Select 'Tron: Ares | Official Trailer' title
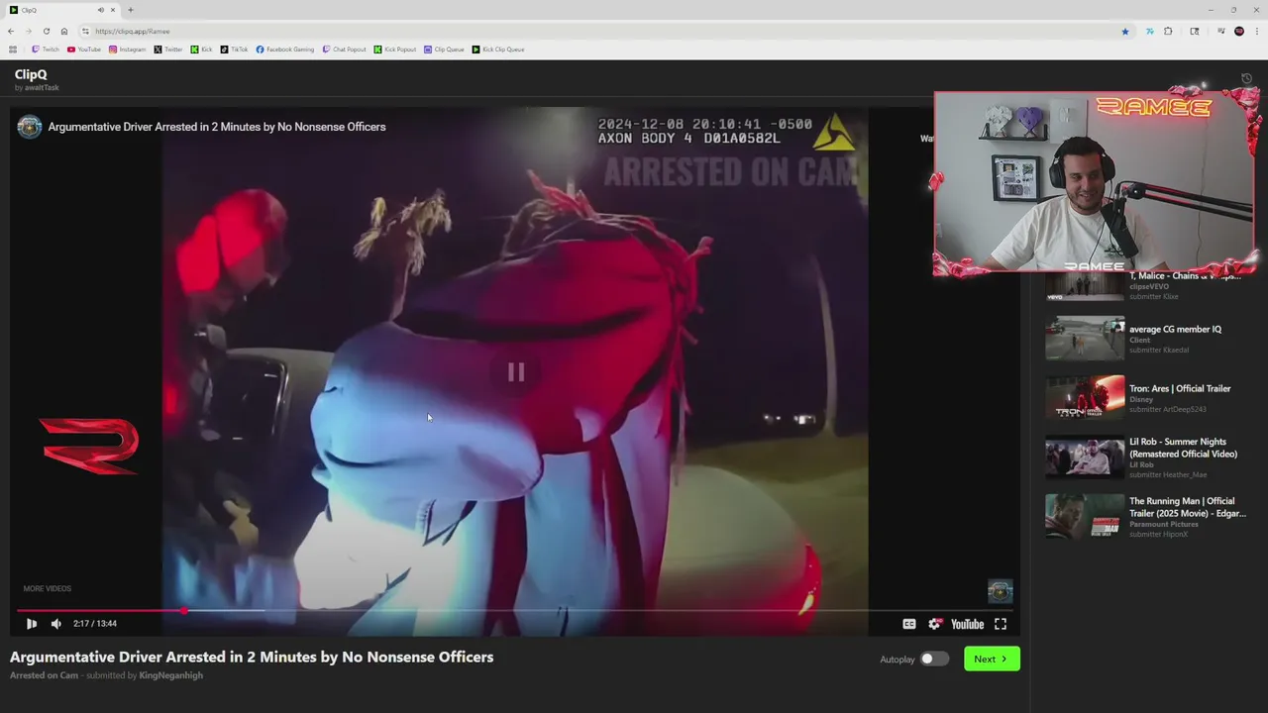The height and width of the screenshot is (713, 1268). coord(1180,388)
